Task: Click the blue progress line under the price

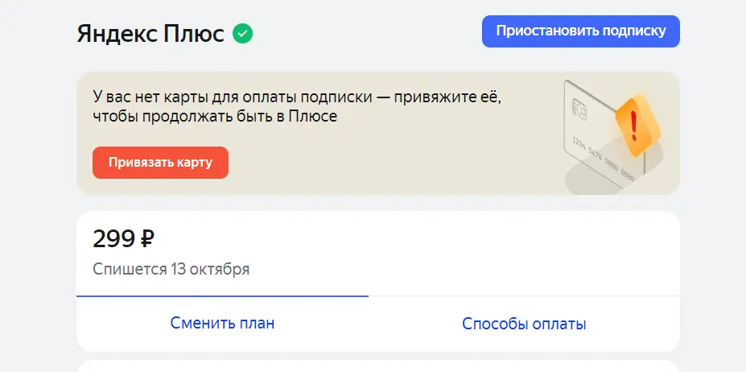Action: coord(222,296)
